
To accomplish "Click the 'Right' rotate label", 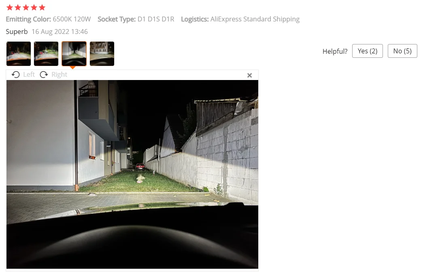I will pos(59,75).
